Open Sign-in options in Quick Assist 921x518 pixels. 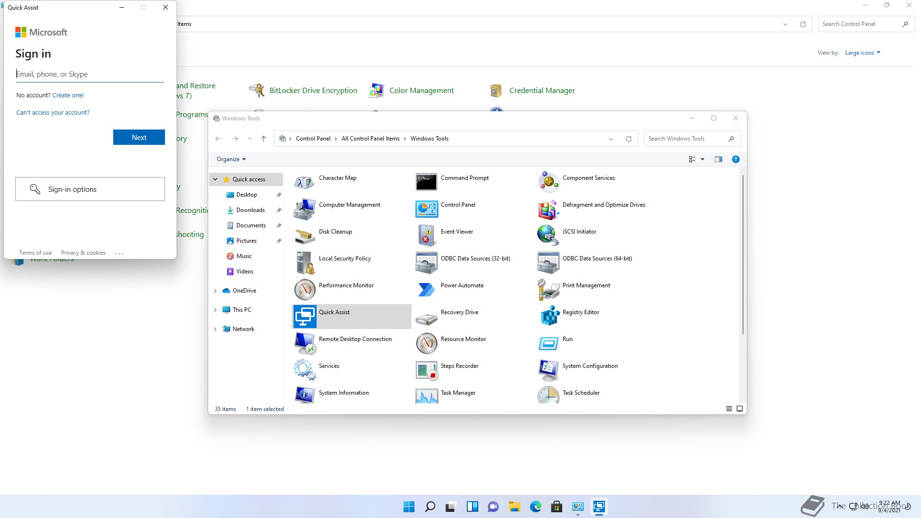(x=90, y=189)
